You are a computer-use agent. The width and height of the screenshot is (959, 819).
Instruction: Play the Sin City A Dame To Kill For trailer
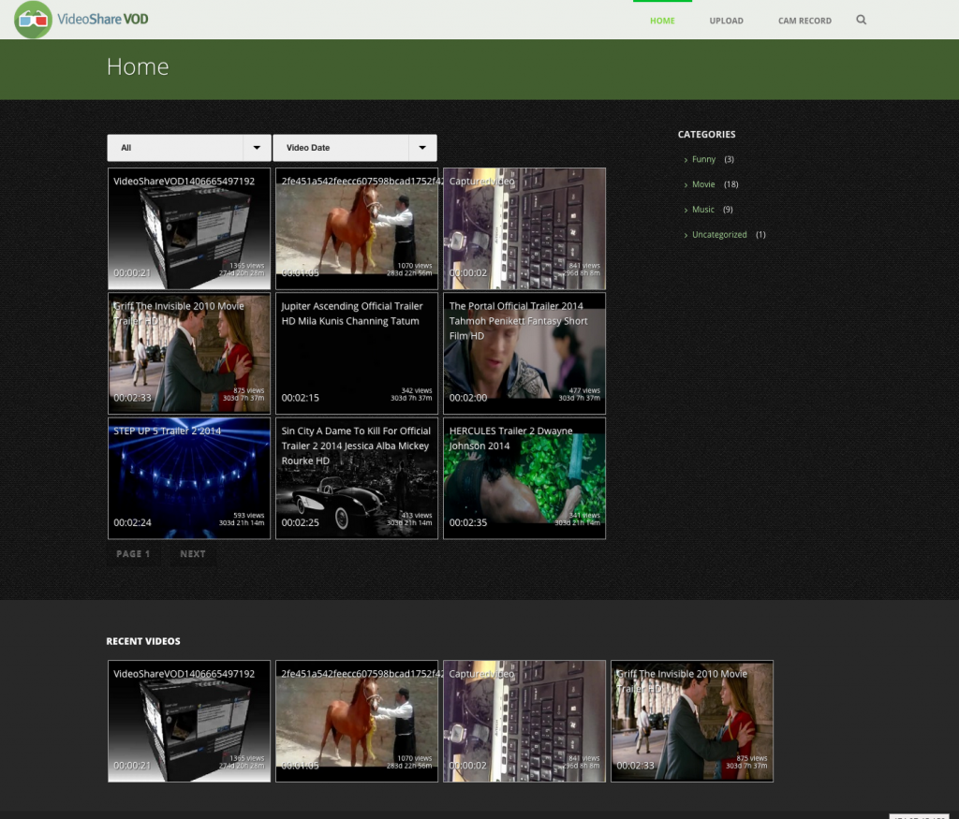(x=357, y=478)
